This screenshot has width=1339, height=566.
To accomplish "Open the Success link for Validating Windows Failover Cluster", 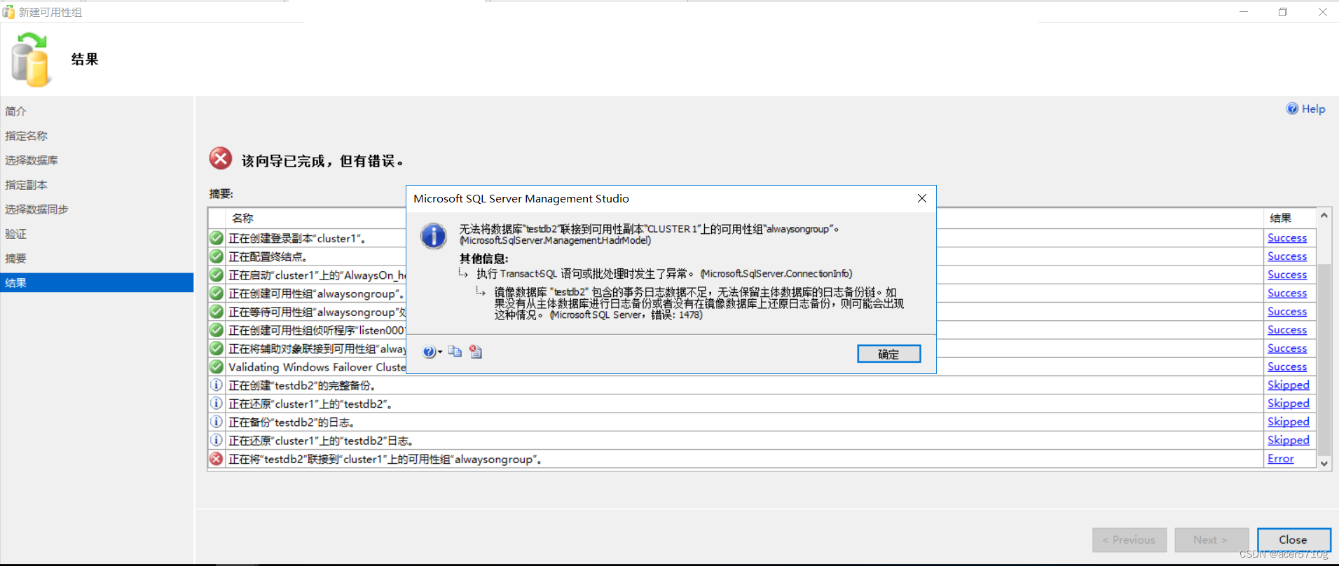I will pos(1287,366).
